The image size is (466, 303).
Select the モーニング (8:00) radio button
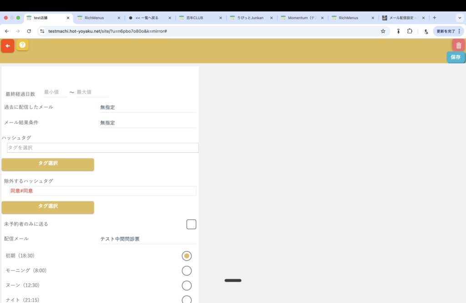(187, 271)
